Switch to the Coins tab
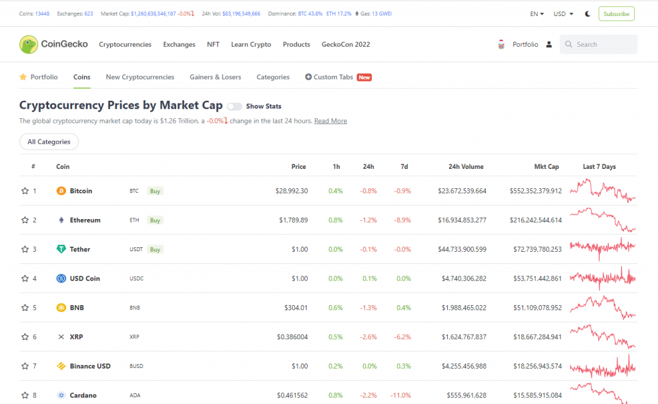The width and height of the screenshot is (658, 404). [x=82, y=77]
